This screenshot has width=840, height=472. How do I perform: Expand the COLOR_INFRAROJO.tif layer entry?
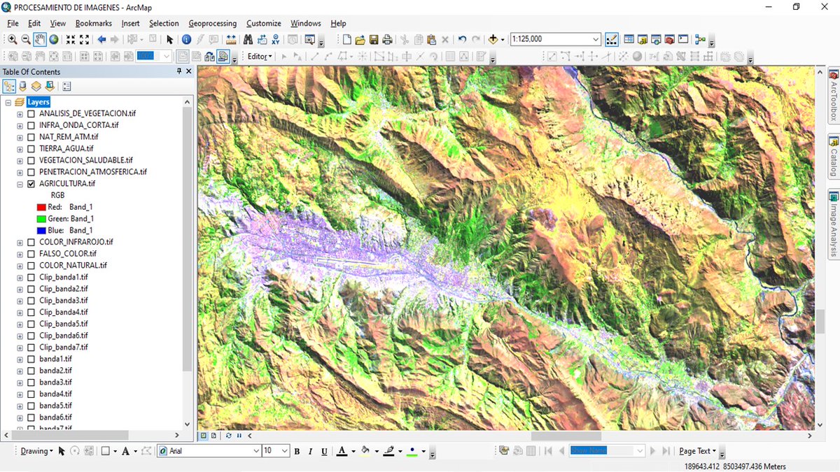pyautogui.click(x=20, y=242)
